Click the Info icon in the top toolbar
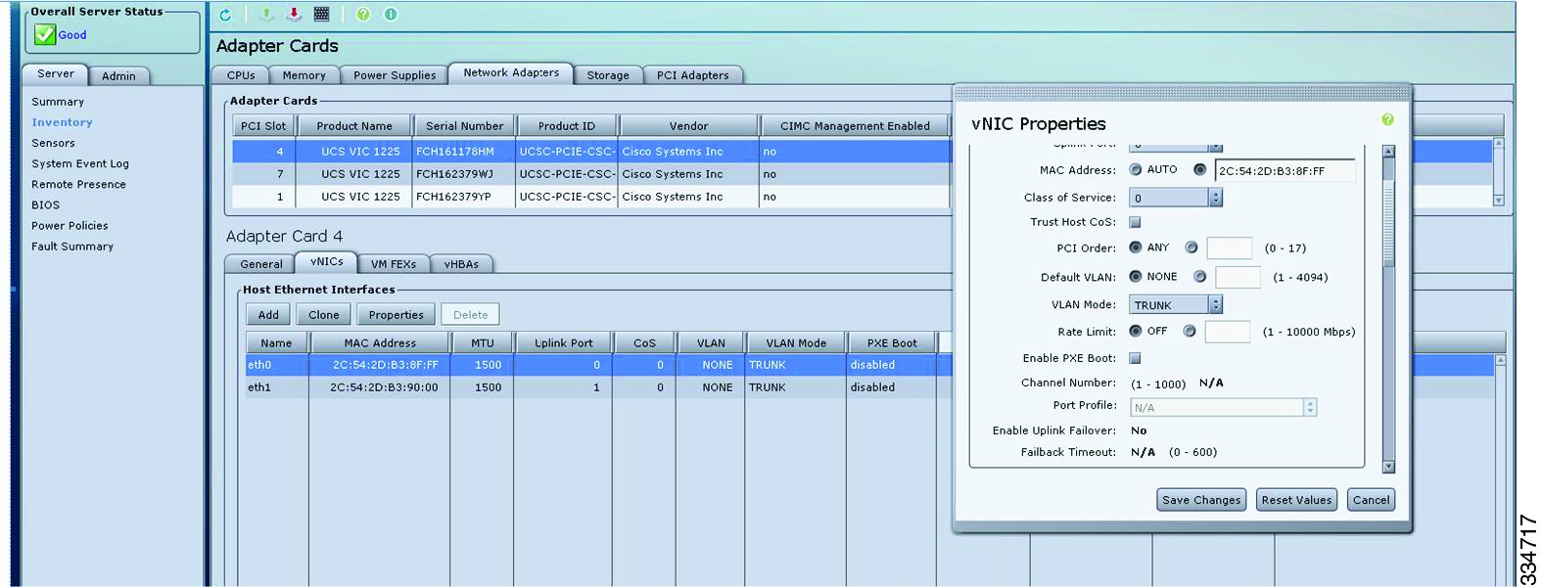Image resolution: width=1542 pixels, height=587 pixels. (x=391, y=15)
